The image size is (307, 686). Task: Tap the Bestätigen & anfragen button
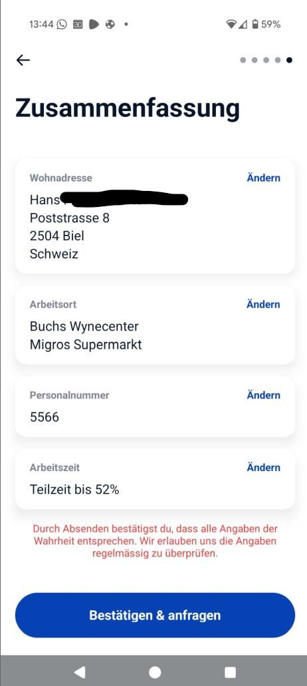[155, 615]
